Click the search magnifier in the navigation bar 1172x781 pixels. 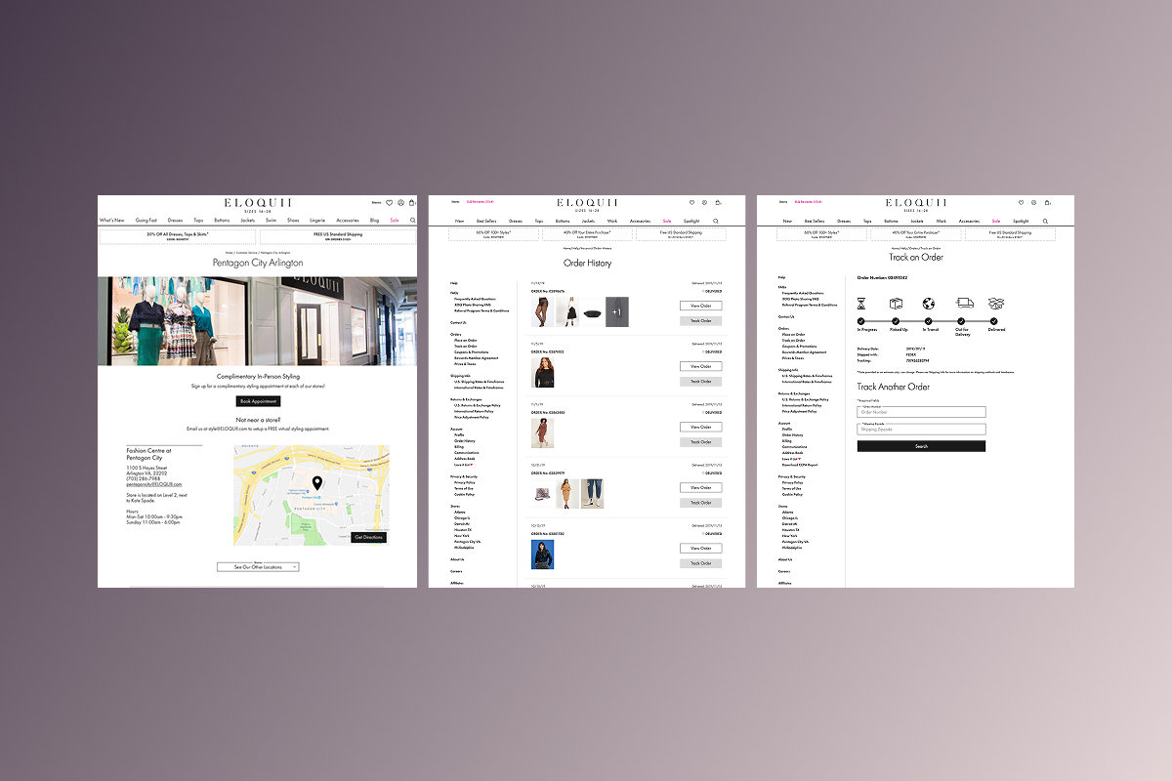click(412, 221)
